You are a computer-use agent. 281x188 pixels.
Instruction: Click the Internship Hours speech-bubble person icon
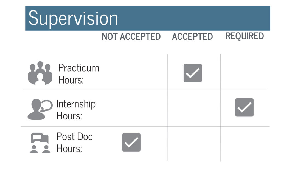tap(40, 109)
